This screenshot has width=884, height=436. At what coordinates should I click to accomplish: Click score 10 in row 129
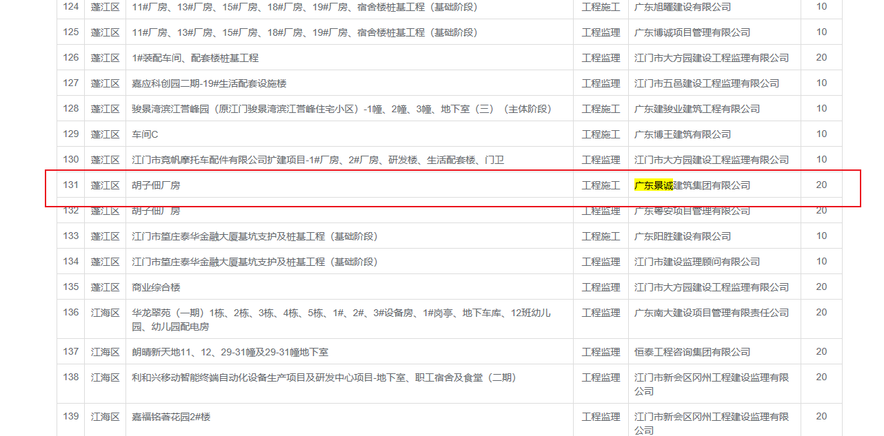821,134
